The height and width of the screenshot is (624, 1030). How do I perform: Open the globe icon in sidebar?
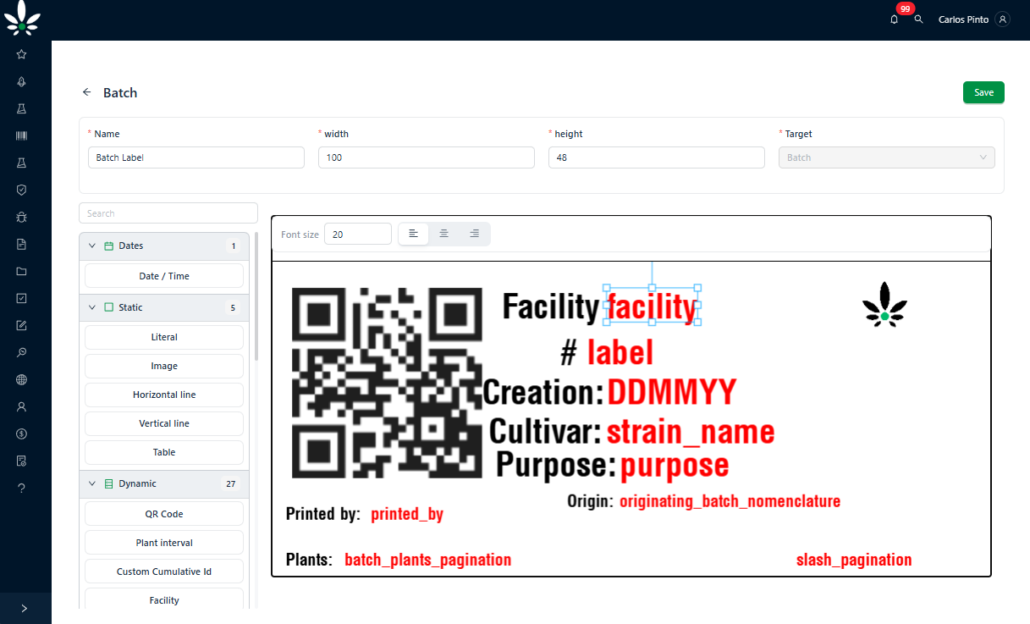(21, 379)
